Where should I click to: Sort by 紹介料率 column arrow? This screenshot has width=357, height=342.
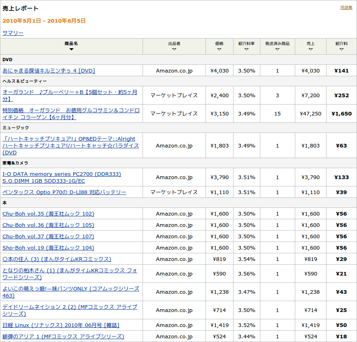(x=247, y=49)
